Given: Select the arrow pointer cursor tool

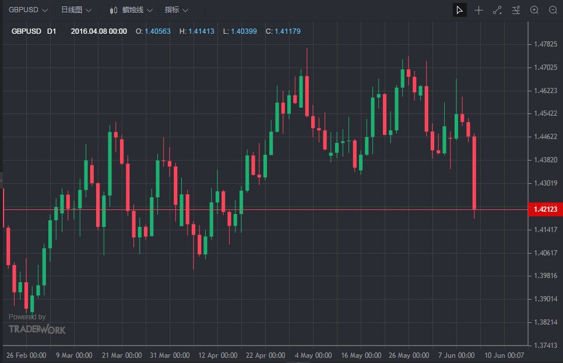Looking at the screenshot, I should coord(460,10).
